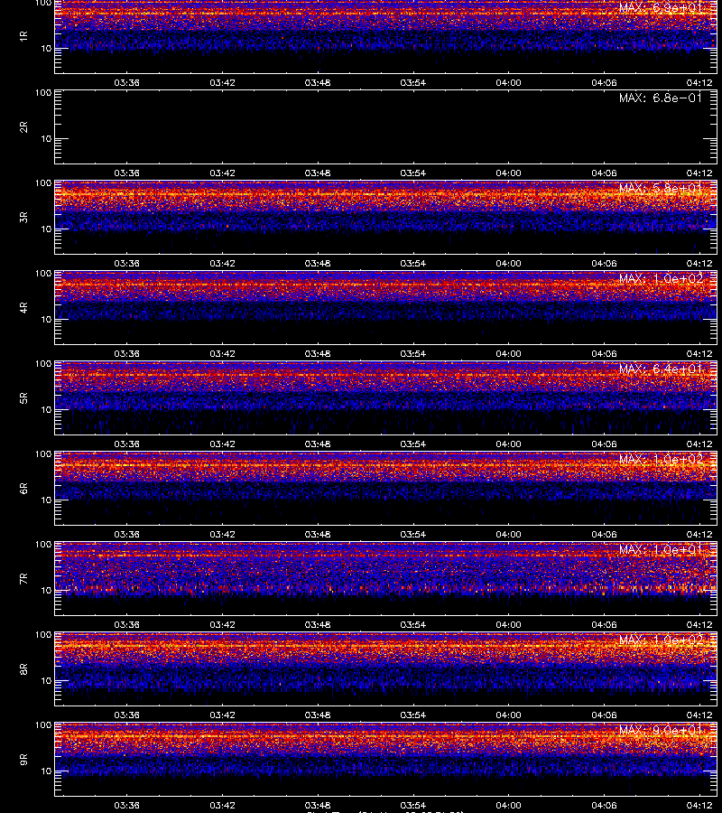Click the 03:54 time label below panel 6R

click(x=412, y=535)
